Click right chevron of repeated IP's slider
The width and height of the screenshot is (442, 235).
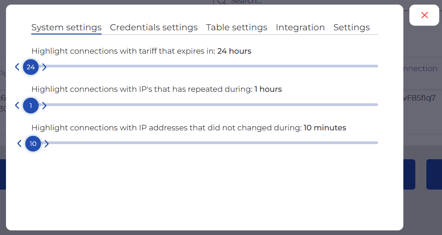point(44,106)
